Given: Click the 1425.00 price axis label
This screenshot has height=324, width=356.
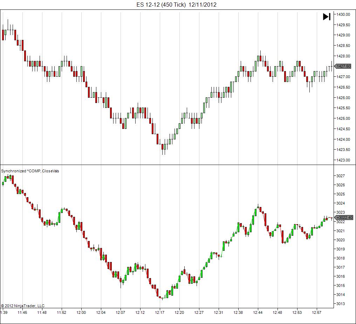Looking at the screenshot, I should 343,118.
